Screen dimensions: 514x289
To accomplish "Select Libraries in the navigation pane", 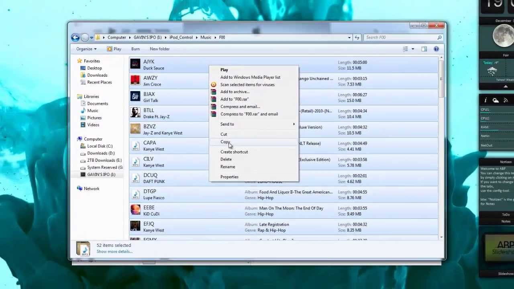I will pyautogui.click(x=91, y=96).
